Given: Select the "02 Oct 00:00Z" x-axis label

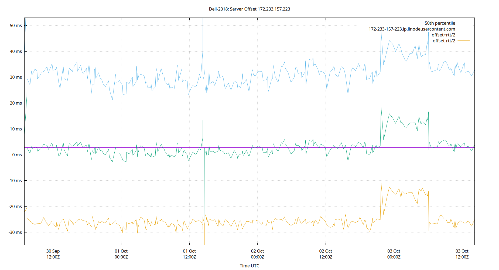Looking at the screenshot, I should pos(258,254).
